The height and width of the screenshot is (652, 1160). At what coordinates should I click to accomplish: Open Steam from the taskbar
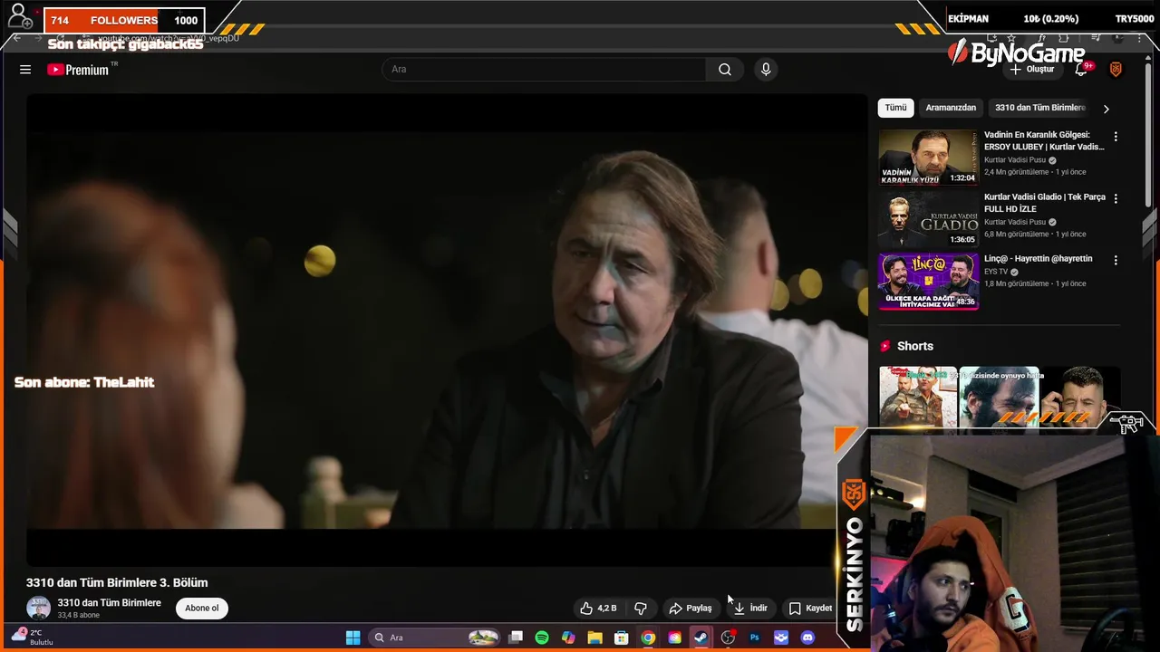point(701,638)
